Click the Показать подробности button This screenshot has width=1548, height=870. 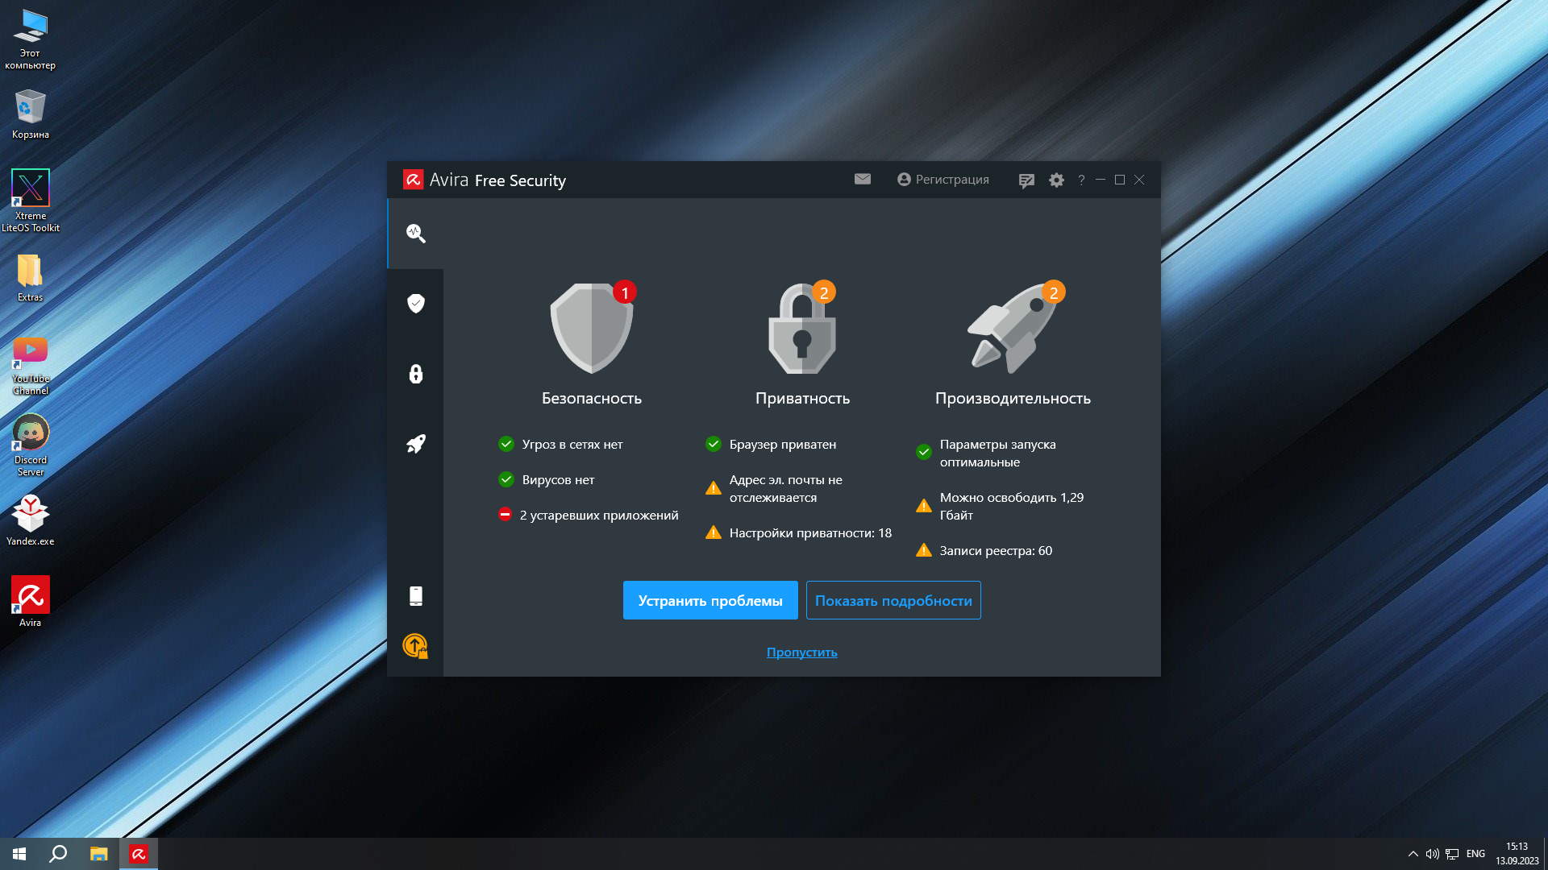pyautogui.click(x=893, y=601)
